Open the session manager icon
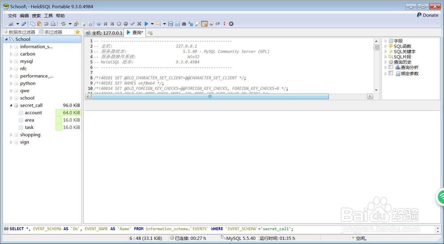The width and height of the screenshot is (444, 244). tap(11, 24)
